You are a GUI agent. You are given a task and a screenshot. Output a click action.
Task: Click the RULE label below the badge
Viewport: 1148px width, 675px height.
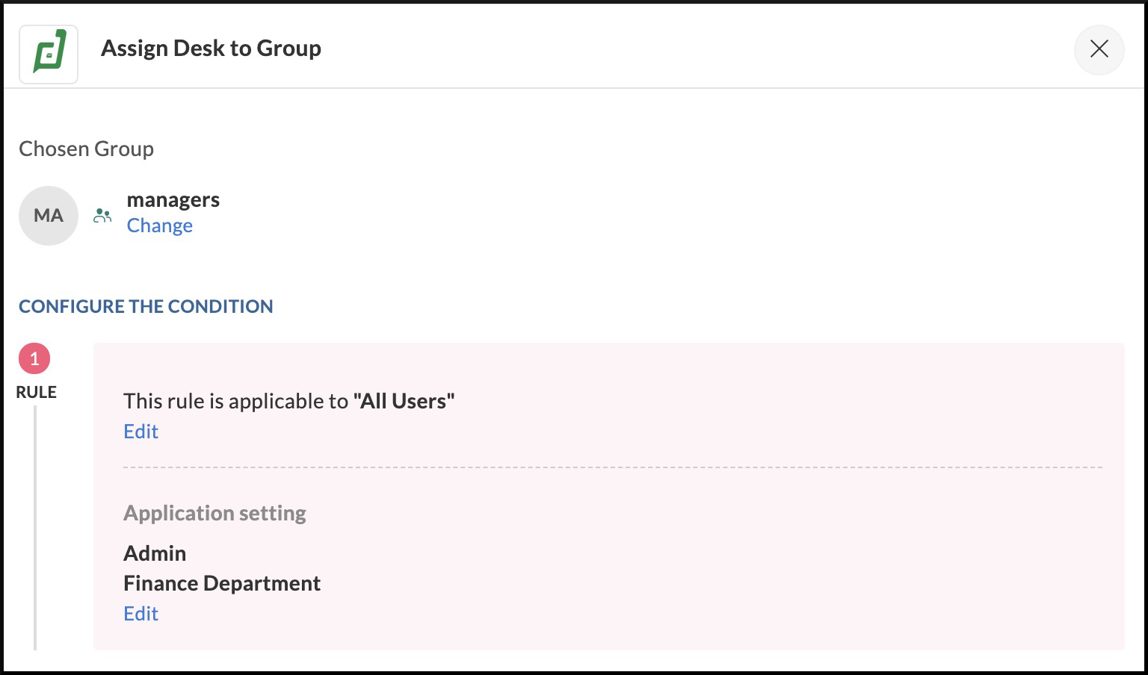[x=36, y=392]
